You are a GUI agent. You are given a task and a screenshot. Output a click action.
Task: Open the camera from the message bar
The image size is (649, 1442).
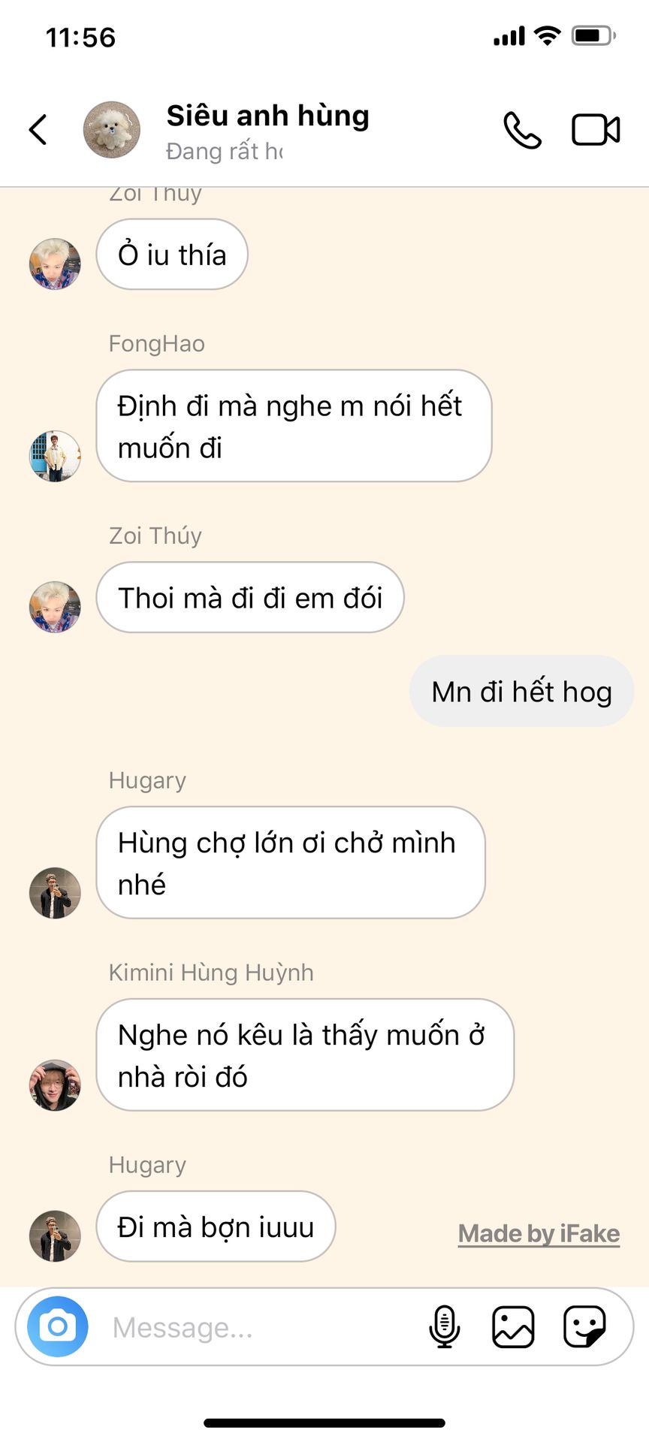(x=58, y=1326)
